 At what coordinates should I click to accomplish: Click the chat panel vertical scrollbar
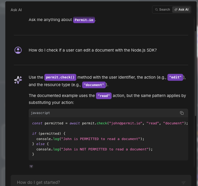click(195, 73)
